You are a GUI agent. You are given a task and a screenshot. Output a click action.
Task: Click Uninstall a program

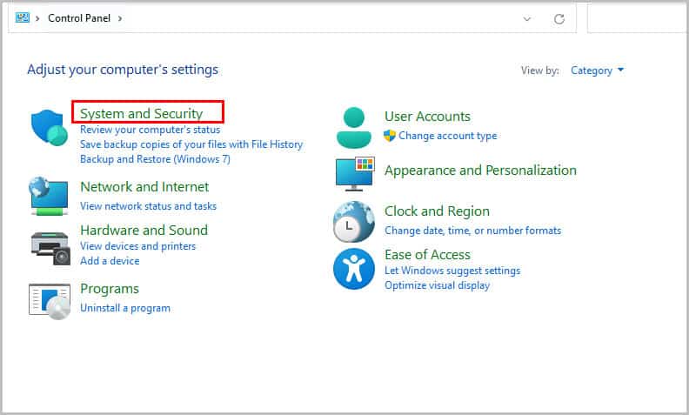[x=125, y=308]
